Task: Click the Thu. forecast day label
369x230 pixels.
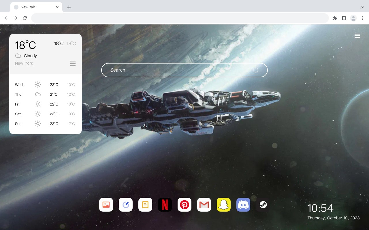Action: coord(19,94)
